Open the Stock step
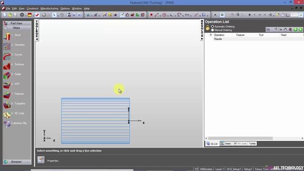The width and height of the screenshot is (304, 171). tap(12, 36)
